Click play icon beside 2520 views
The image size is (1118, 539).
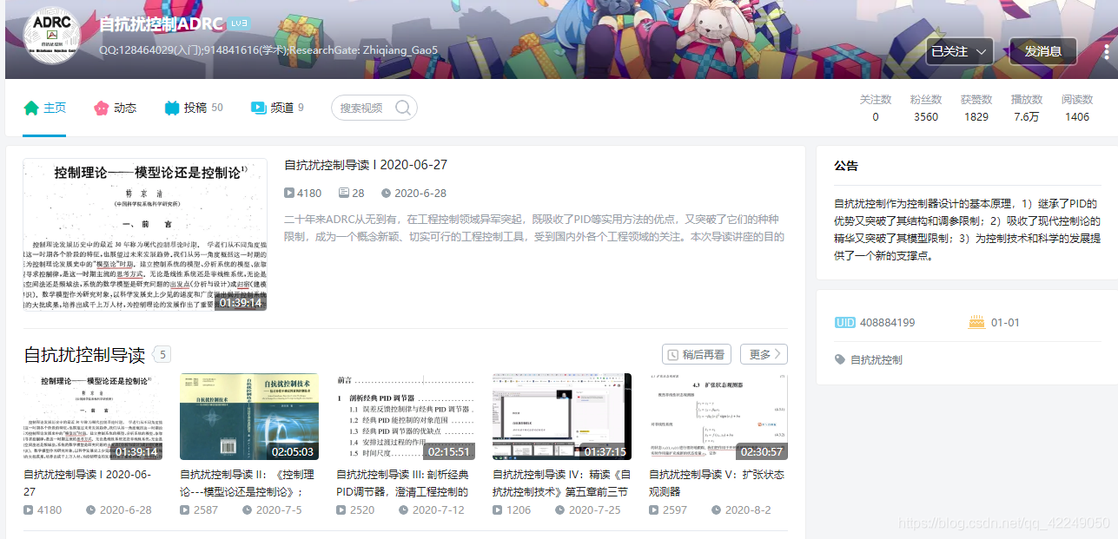pyautogui.click(x=341, y=510)
